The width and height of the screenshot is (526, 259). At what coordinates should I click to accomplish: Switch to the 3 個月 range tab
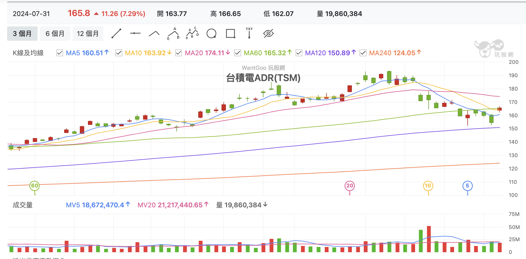[x=22, y=34]
